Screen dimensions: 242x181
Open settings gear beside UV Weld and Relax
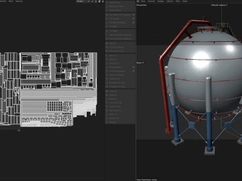(x=134, y=23)
